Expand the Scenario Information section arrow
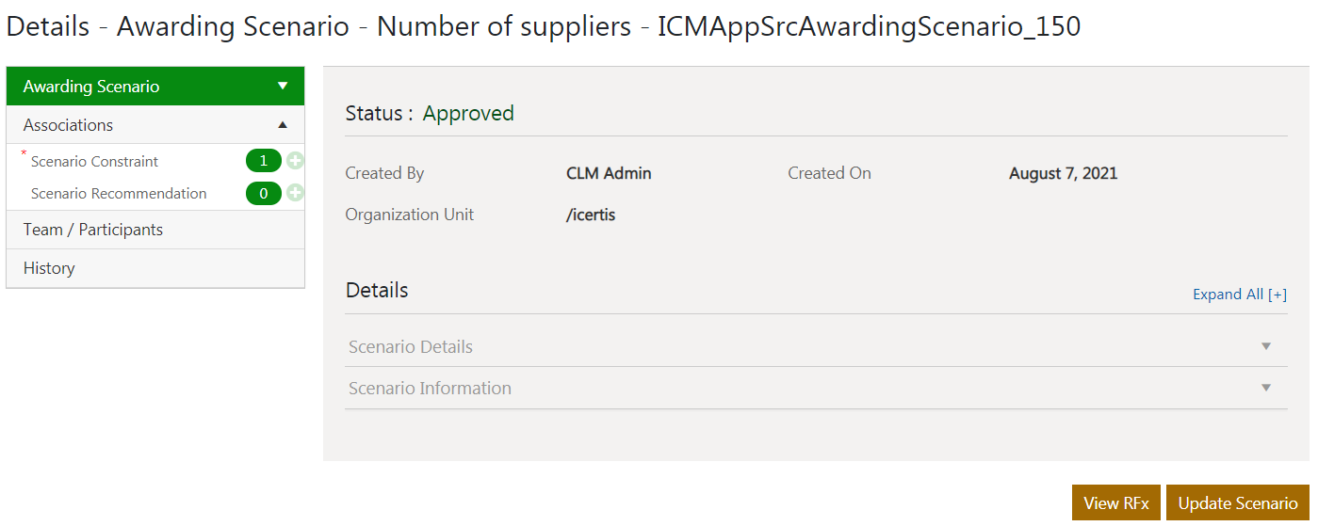Screen dimensions: 1318x526 click(x=1266, y=388)
